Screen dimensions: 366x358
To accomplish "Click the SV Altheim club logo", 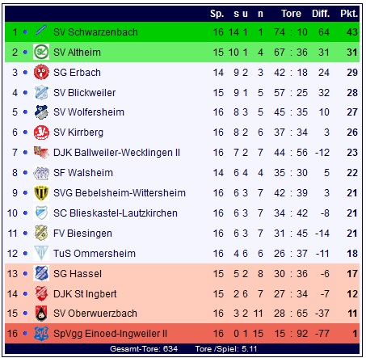I will (41, 52).
